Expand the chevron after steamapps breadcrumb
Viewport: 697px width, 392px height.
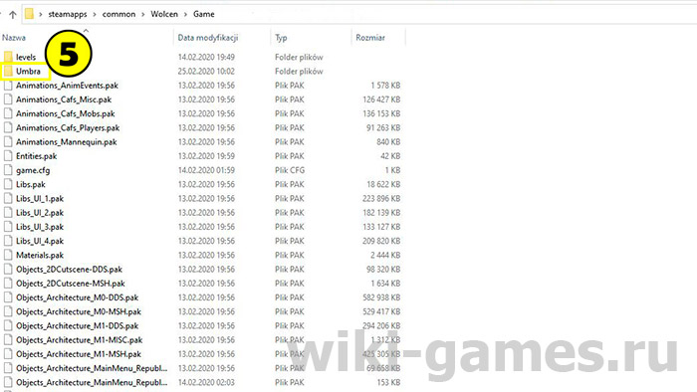point(95,14)
